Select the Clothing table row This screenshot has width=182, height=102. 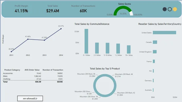coord(33,79)
